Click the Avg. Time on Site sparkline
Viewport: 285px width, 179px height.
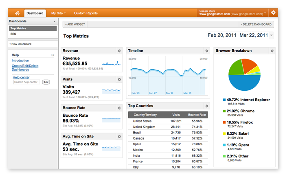click(111, 148)
